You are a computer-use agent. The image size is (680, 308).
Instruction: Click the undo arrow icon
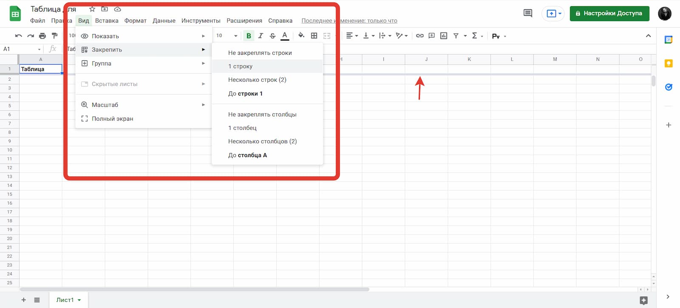18,36
